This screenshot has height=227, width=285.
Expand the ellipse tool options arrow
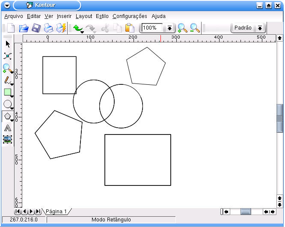click(12, 108)
